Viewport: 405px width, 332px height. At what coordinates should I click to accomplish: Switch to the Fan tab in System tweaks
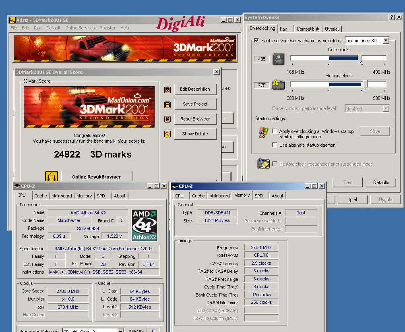pos(286,29)
